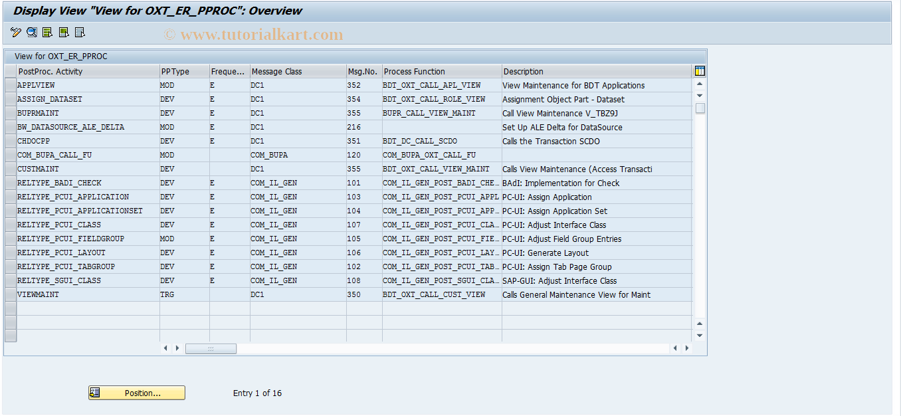This screenshot has width=901, height=416.
Task: Click the TRG PPType cell
Action: click(x=185, y=294)
